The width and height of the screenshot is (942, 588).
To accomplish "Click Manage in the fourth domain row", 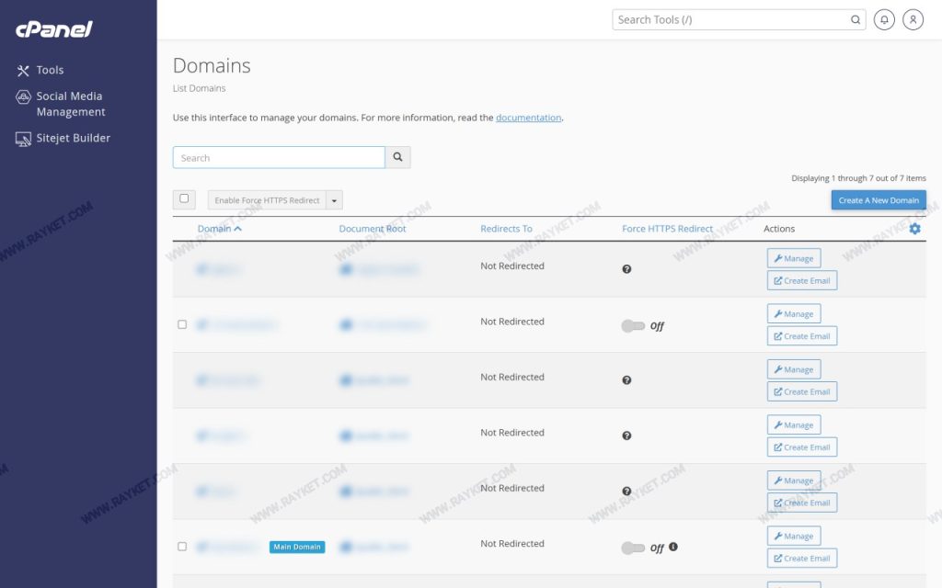I will (794, 424).
